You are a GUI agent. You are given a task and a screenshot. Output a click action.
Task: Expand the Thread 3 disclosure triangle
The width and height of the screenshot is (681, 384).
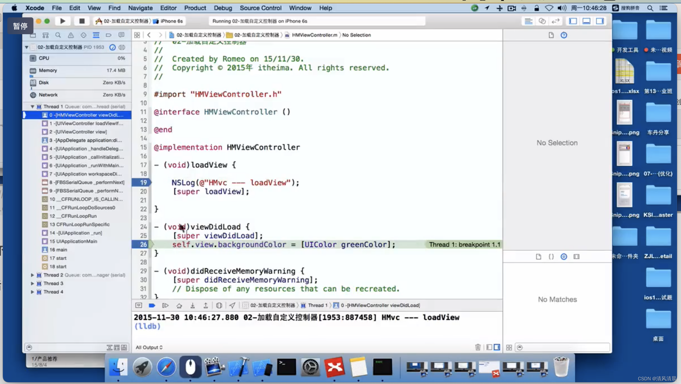[32, 283]
